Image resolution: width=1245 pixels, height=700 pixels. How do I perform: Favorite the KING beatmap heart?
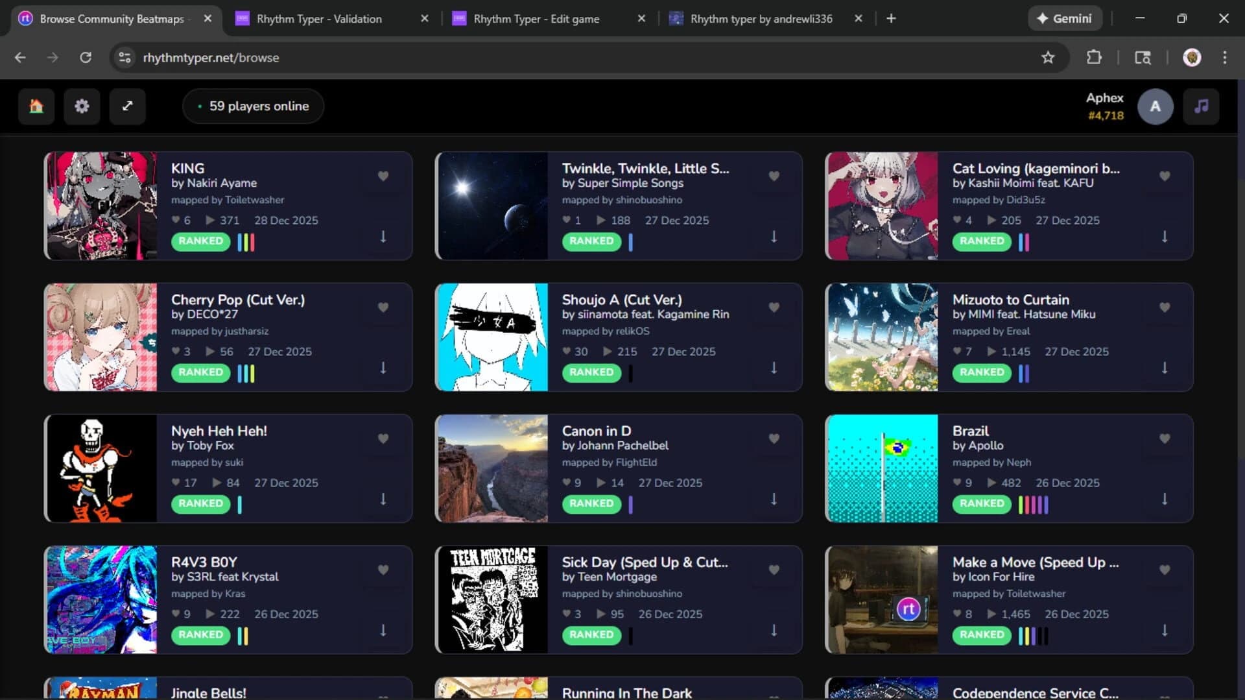383,176
